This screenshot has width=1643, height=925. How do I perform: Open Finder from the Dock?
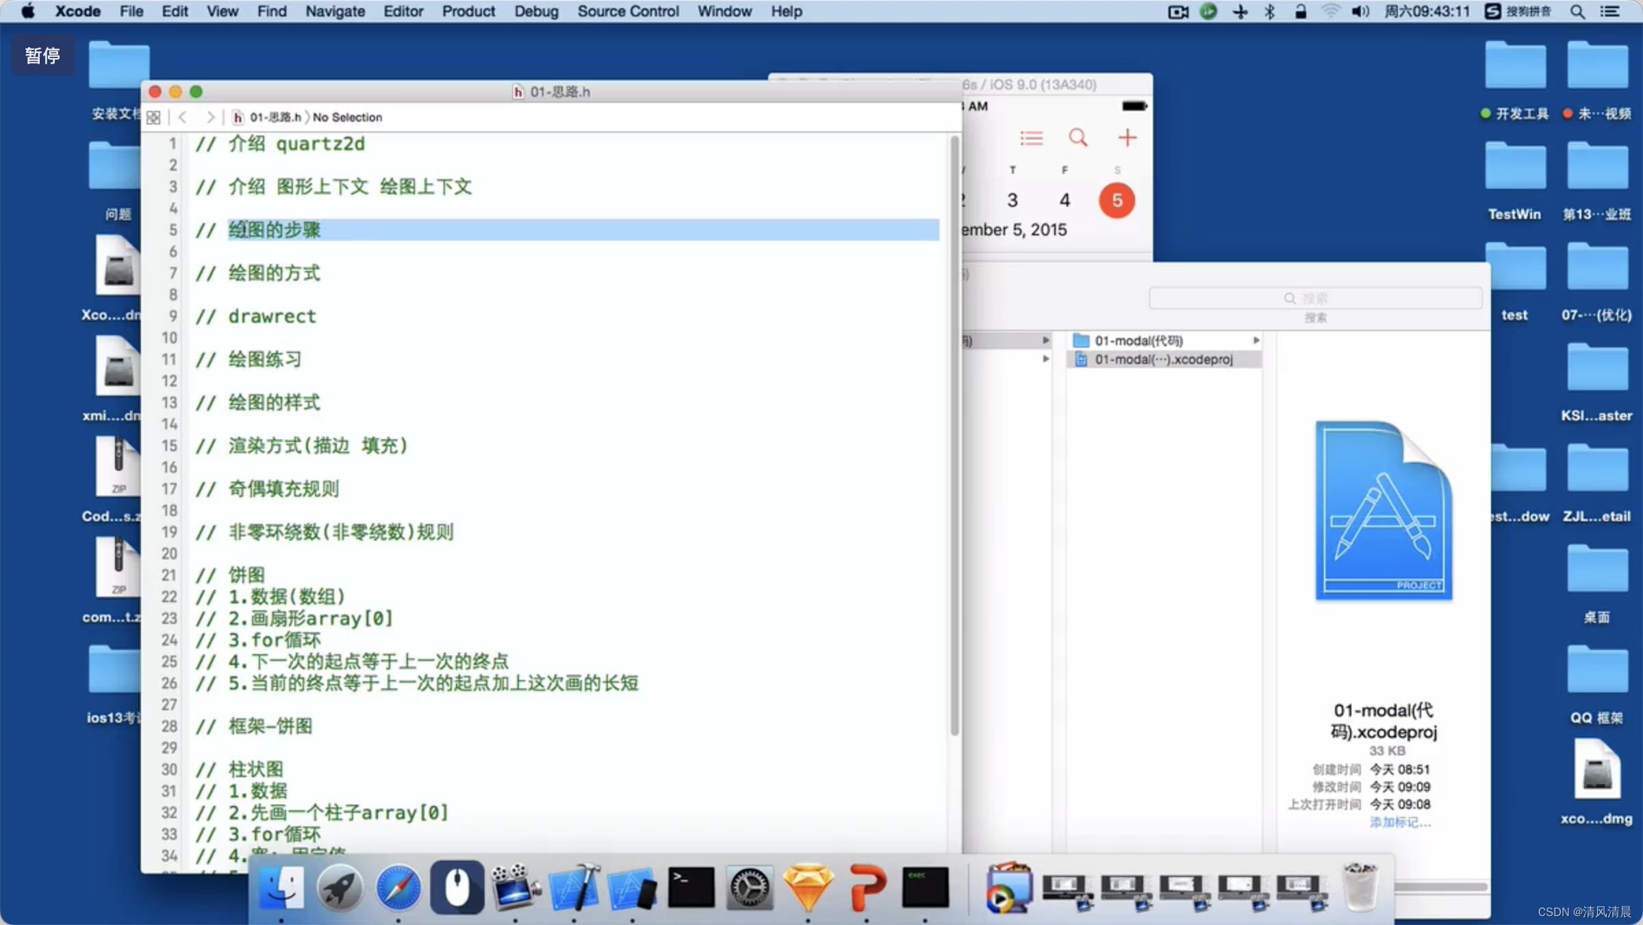pyautogui.click(x=281, y=888)
